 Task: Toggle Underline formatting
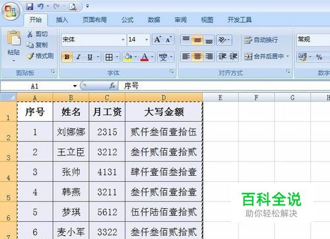[90, 57]
